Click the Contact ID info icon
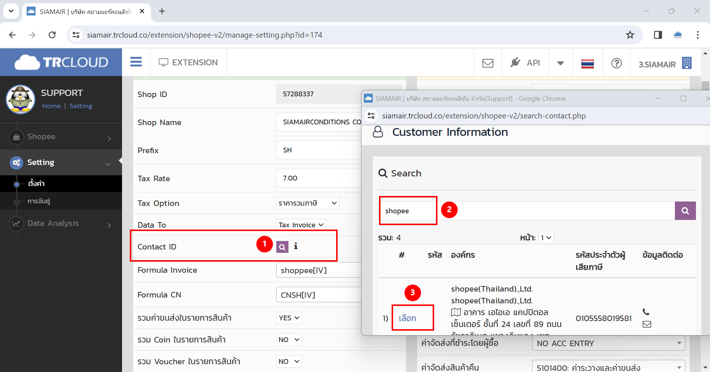This screenshot has width=710, height=372. [x=295, y=246]
